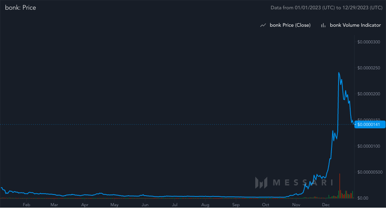
Task: Click the price line peak near $0.0000250
Action: point(339,73)
